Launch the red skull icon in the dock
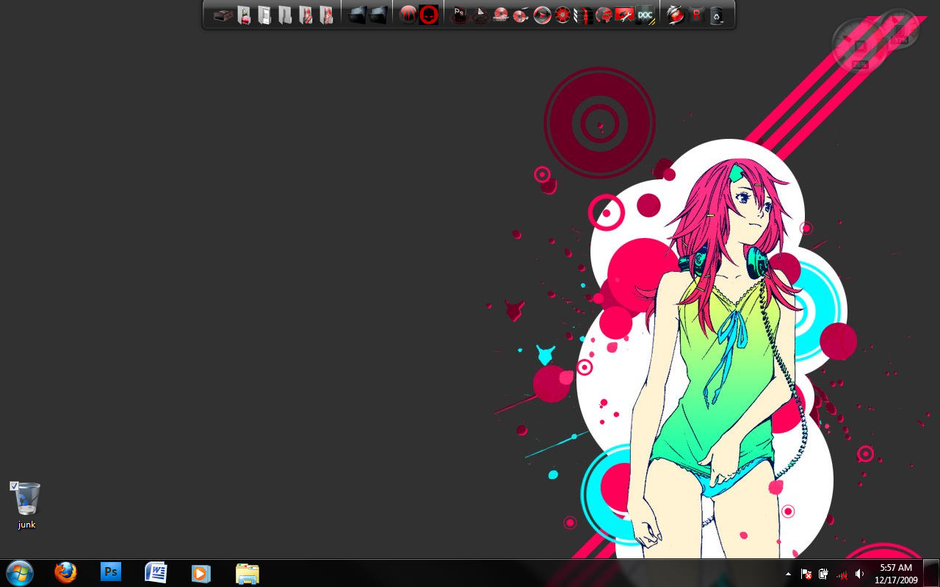Screen dimensions: 940x587 pyautogui.click(x=429, y=15)
